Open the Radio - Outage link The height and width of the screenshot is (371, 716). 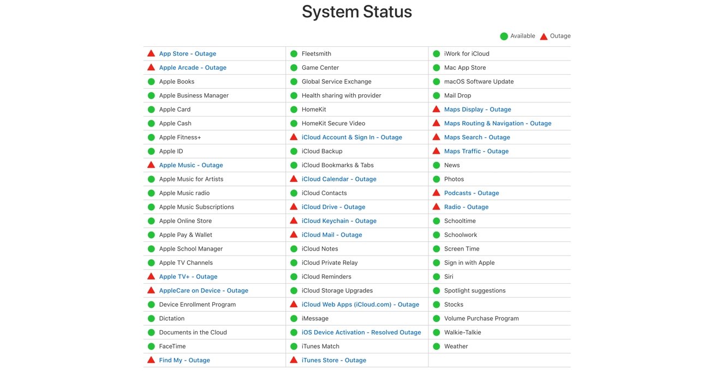click(466, 207)
